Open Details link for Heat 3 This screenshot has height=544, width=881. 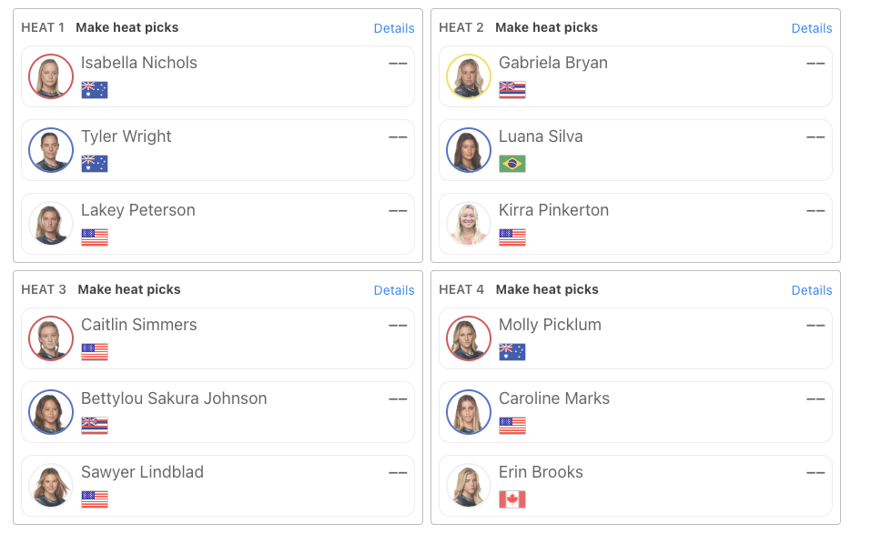[394, 290]
